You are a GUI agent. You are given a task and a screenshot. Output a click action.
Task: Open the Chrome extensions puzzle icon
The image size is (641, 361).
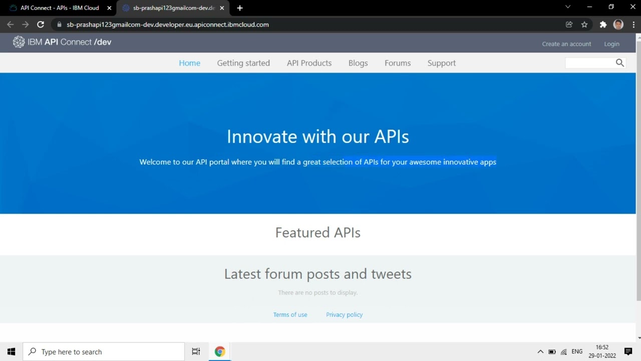click(603, 24)
